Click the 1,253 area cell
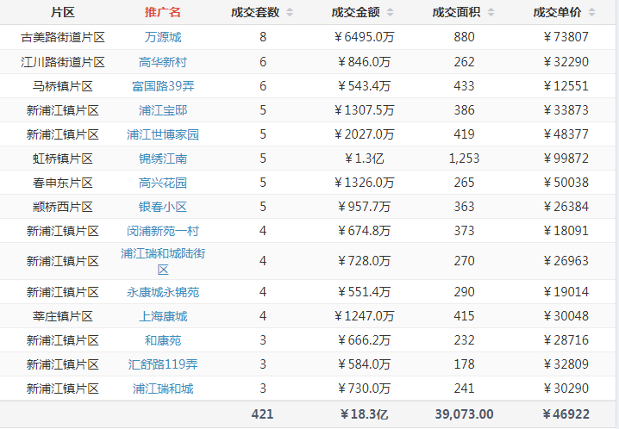This screenshot has height=429, width=619. (x=464, y=159)
